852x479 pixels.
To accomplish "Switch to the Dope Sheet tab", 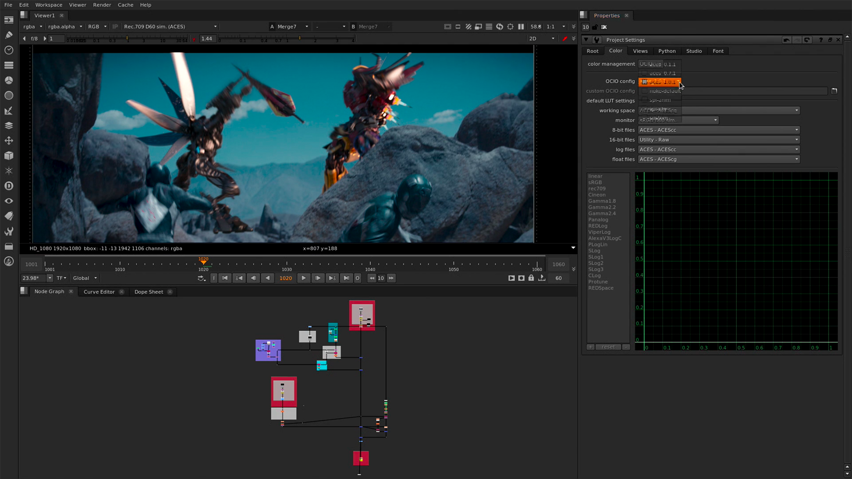I will (149, 291).
